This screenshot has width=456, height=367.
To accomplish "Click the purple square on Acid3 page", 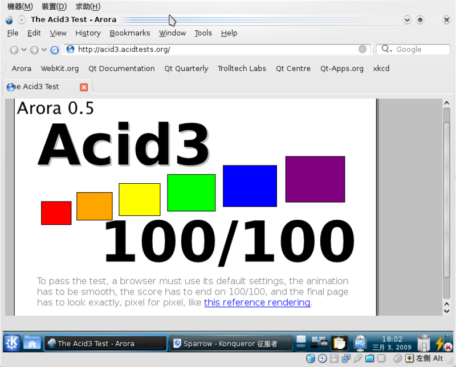I will [x=315, y=179].
